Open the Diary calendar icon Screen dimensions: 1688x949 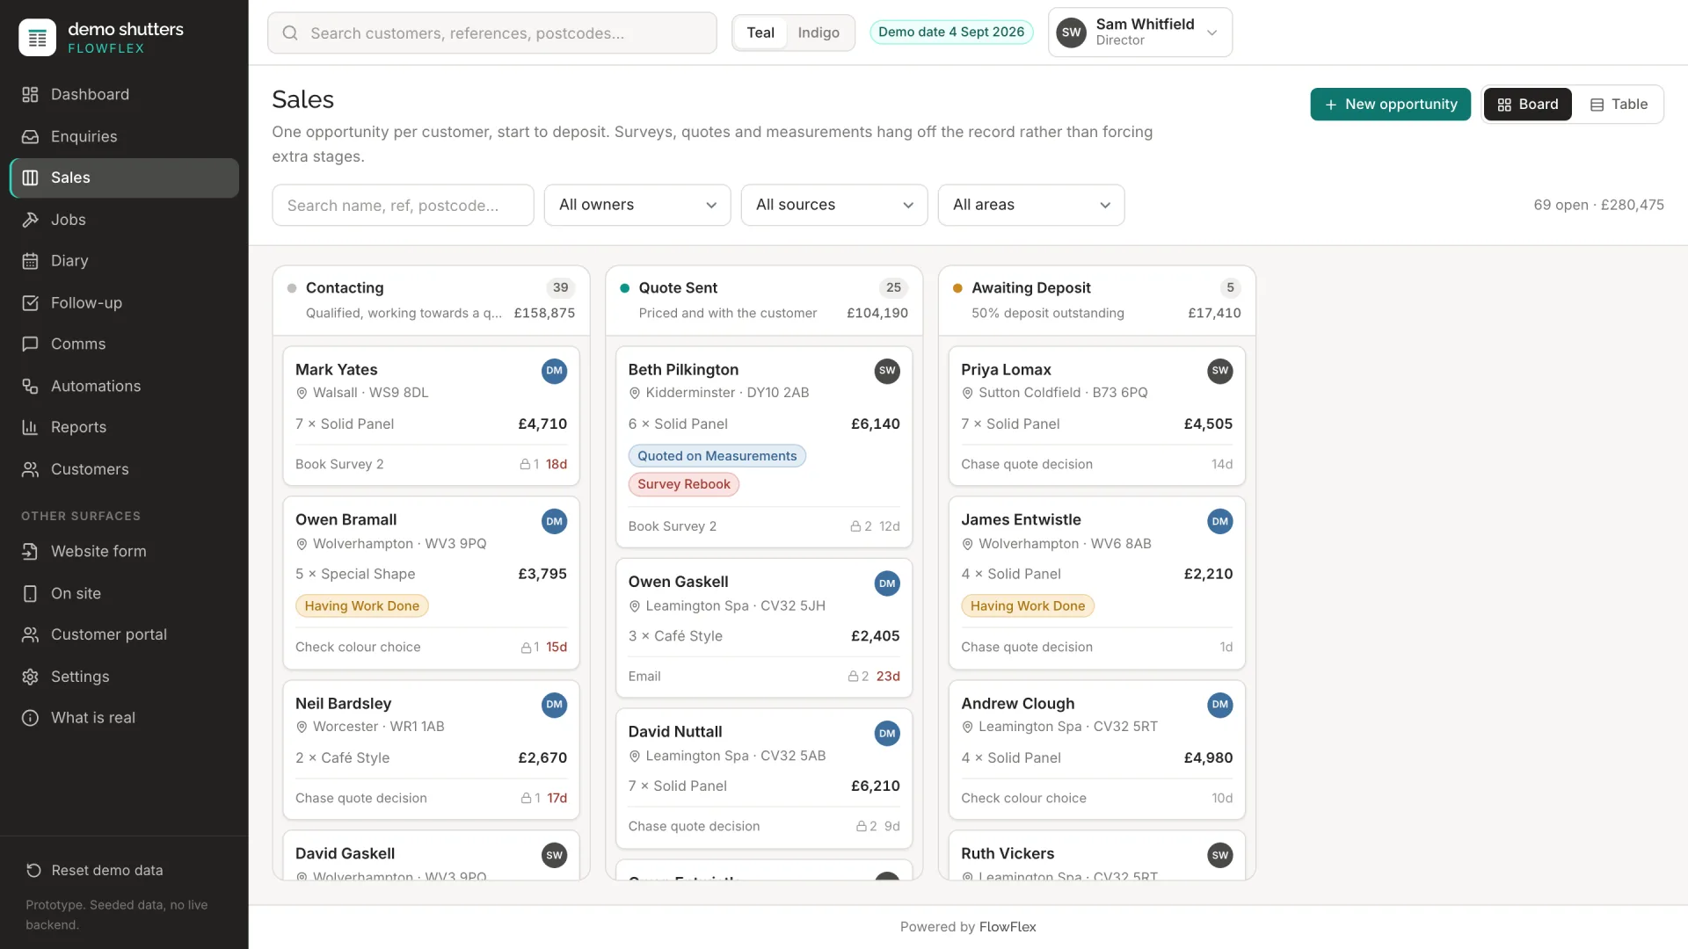(x=30, y=261)
